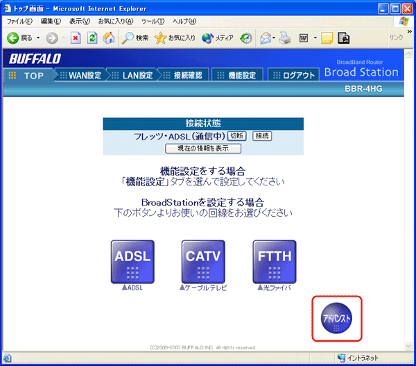416x366 pixels.
Task: Click the ▲光ファイバ caption text
Action: 275,288
